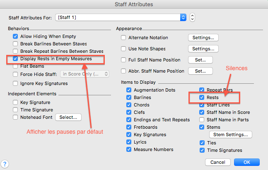
Task: Toggle Staff Name in Parts
Action: pos(202,120)
